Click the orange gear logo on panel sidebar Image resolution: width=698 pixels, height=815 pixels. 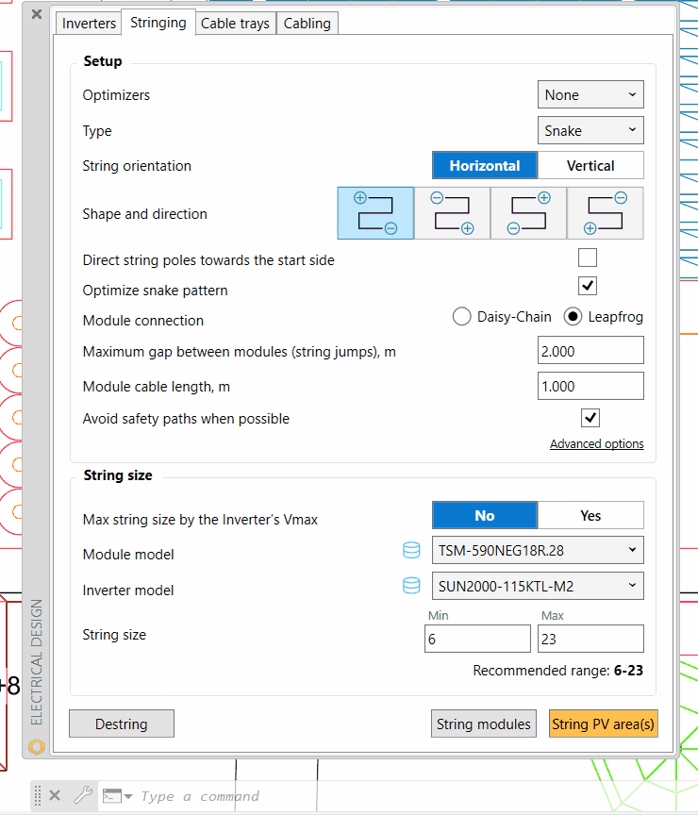tap(37, 747)
